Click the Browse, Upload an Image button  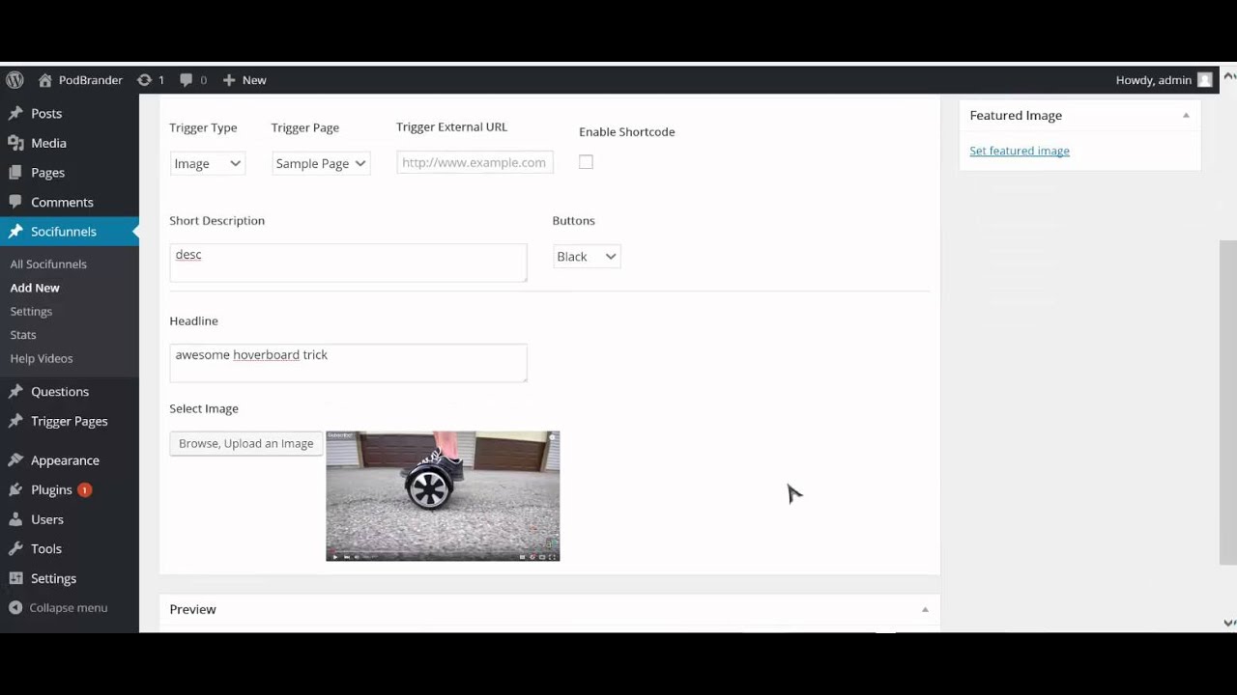tap(246, 443)
